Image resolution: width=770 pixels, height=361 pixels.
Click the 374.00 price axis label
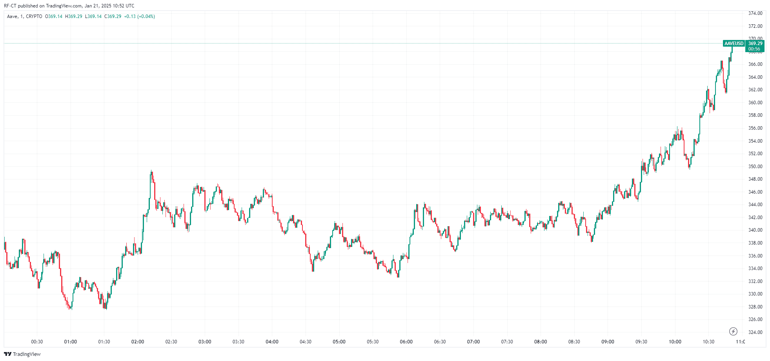pos(755,13)
